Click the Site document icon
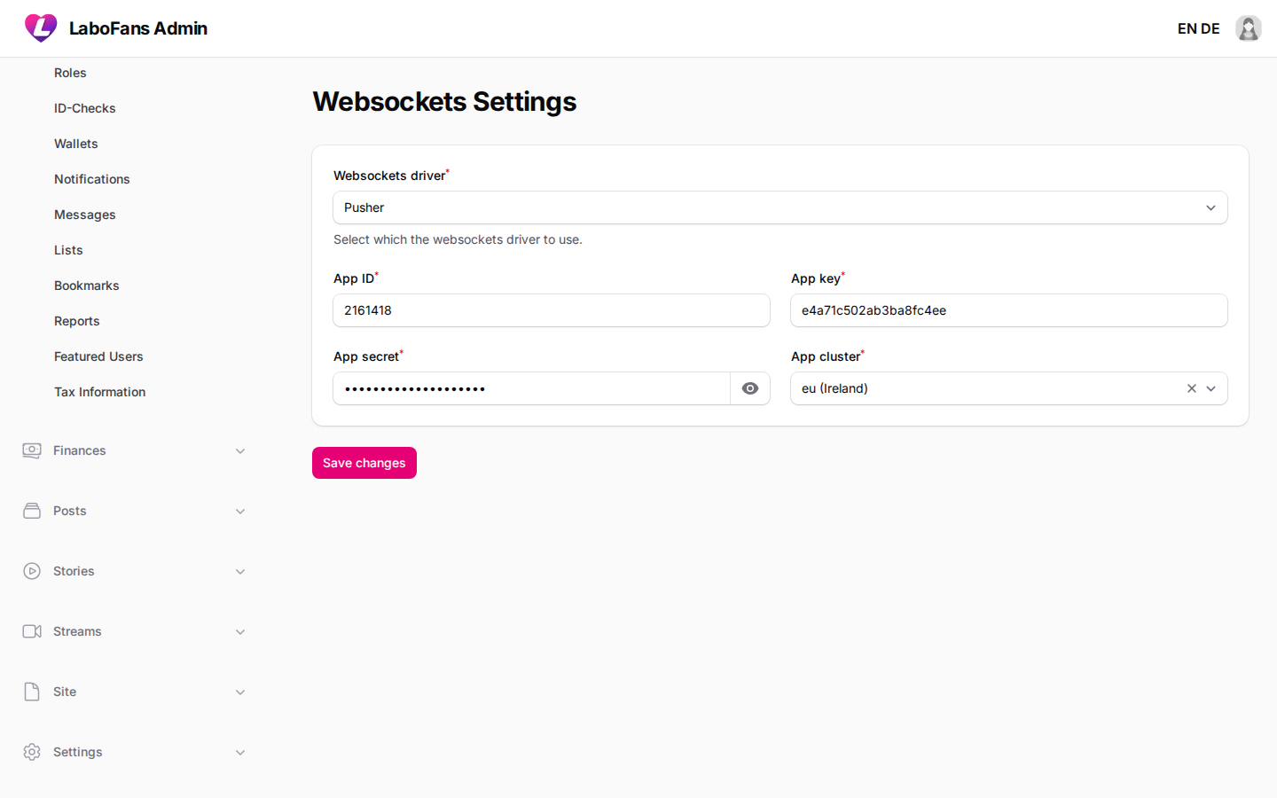 click(x=32, y=692)
